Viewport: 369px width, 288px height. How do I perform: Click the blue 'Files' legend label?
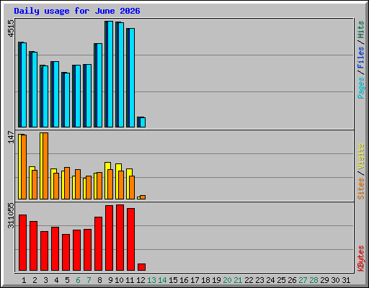360,58
